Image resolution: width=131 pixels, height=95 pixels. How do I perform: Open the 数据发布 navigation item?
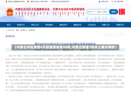tap(77, 25)
